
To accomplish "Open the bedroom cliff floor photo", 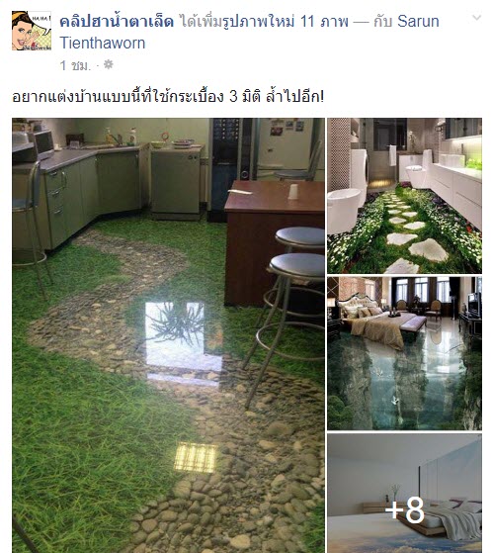I will pos(404,353).
